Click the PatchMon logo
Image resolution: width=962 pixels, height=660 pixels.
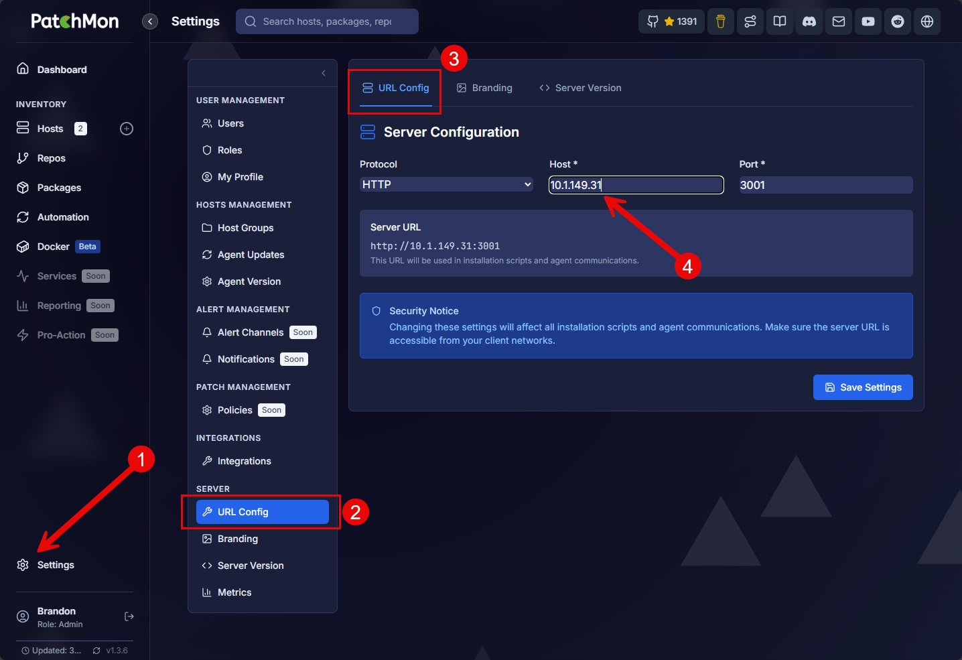point(75,21)
